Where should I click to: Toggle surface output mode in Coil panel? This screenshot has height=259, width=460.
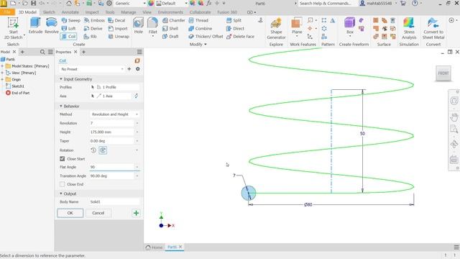point(137,60)
